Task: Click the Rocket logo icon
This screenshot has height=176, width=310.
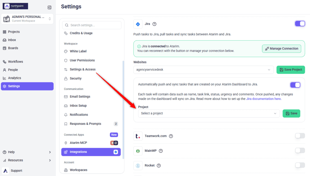Action: pos(138,165)
